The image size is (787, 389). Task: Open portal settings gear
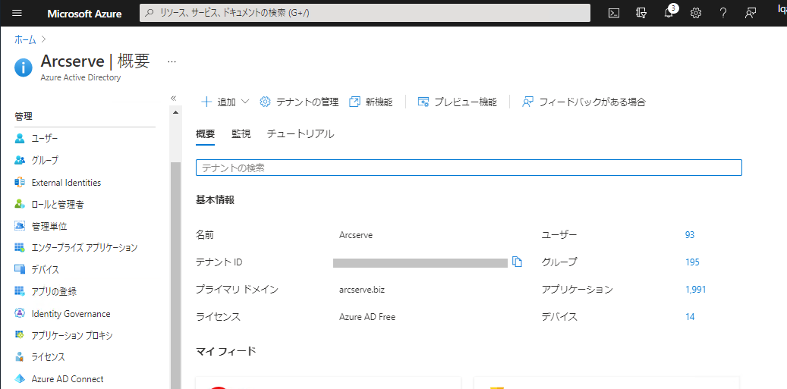pyautogui.click(x=696, y=13)
